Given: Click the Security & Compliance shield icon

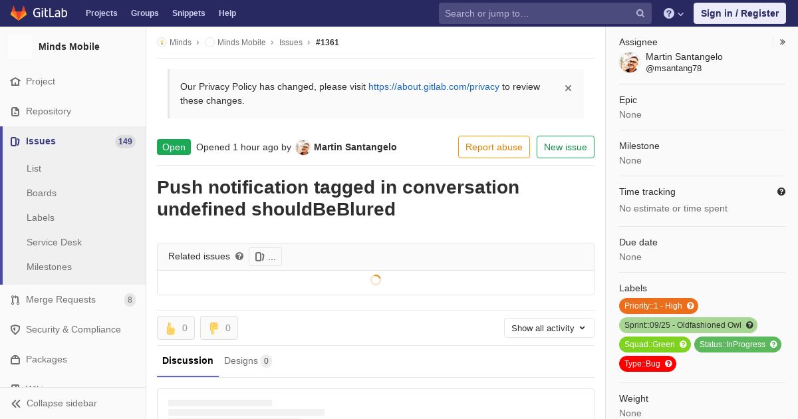Looking at the screenshot, I should pos(15,329).
